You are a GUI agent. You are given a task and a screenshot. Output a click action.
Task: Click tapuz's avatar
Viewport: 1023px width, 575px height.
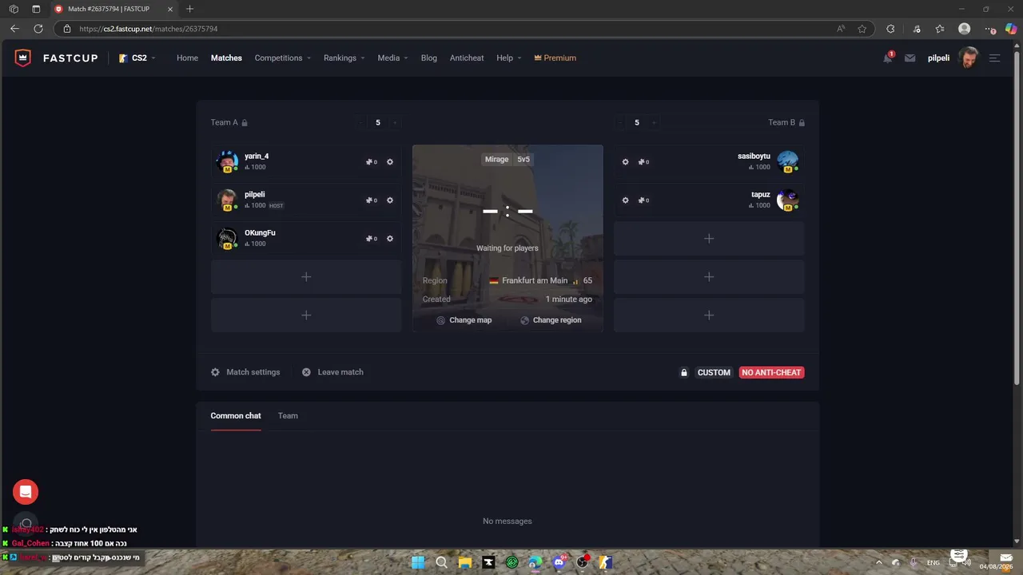(787, 200)
